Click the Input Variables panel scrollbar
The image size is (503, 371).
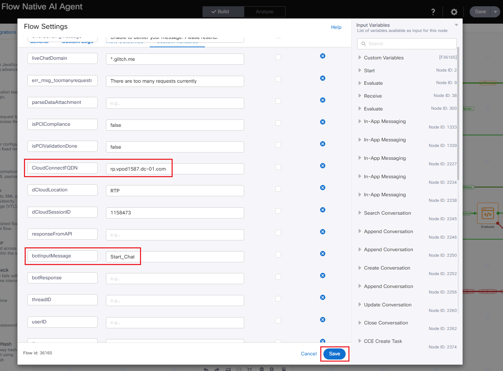(458, 115)
